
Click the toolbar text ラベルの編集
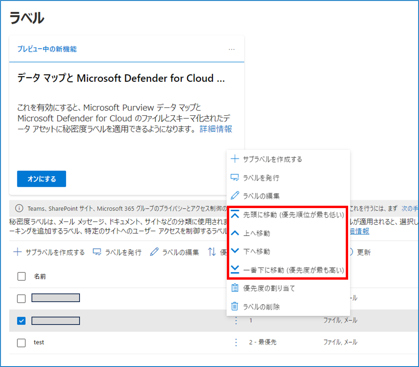(181, 252)
